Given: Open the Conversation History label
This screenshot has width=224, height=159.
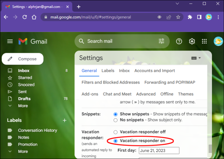Looking at the screenshot, I should click(37, 131).
